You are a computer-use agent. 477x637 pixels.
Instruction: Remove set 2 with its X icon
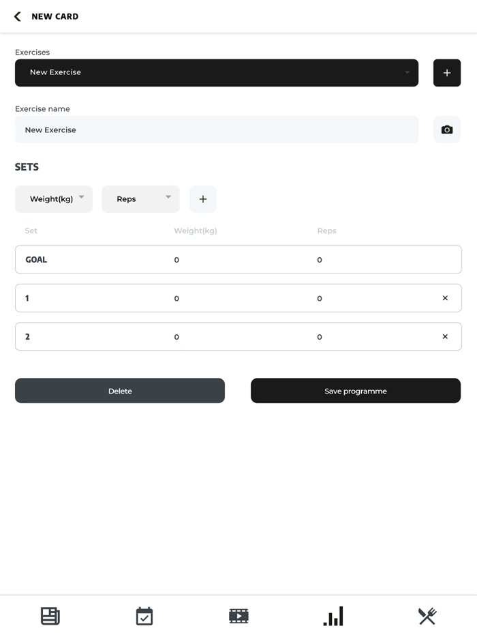click(445, 337)
